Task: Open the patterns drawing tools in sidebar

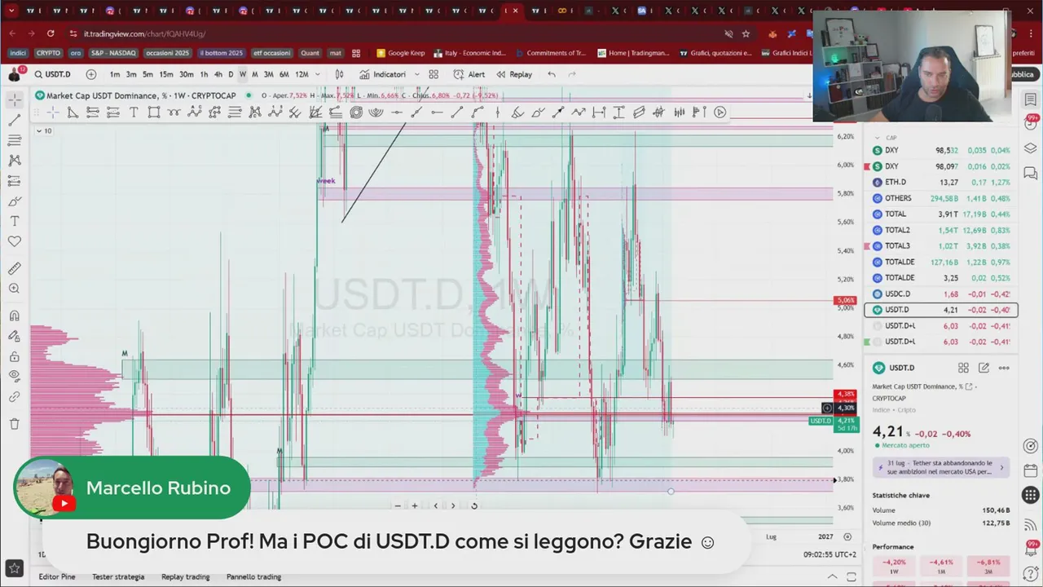Action: 15,161
